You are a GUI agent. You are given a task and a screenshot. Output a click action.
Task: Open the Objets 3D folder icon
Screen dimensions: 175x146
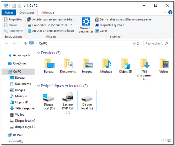tap(125, 64)
